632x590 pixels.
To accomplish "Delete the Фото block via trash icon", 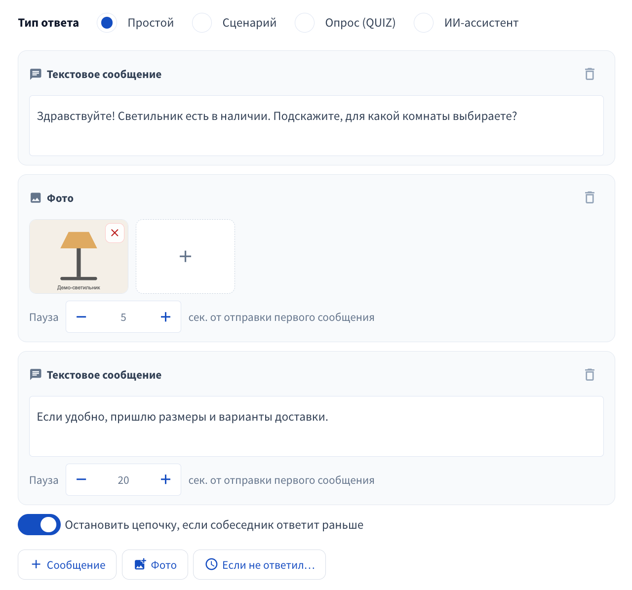I will 590,197.
